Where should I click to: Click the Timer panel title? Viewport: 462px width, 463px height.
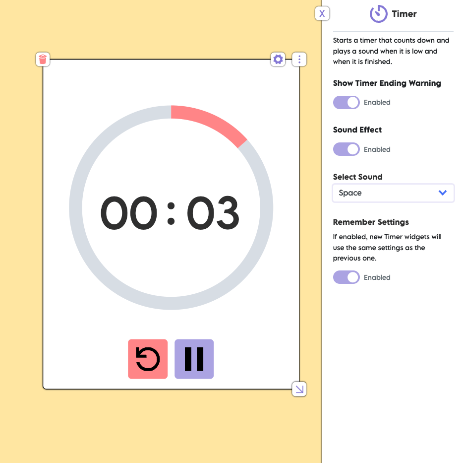pos(405,14)
